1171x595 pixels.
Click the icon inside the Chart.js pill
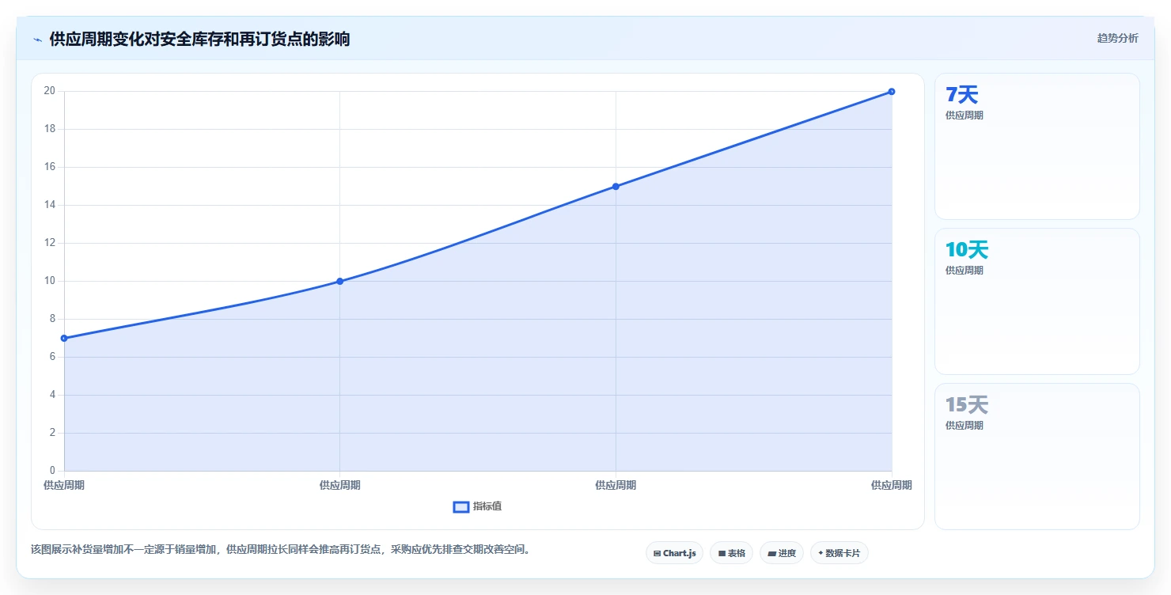coord(657,554)
